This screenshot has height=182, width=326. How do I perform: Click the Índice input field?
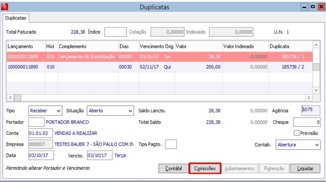tap(115, 32)
